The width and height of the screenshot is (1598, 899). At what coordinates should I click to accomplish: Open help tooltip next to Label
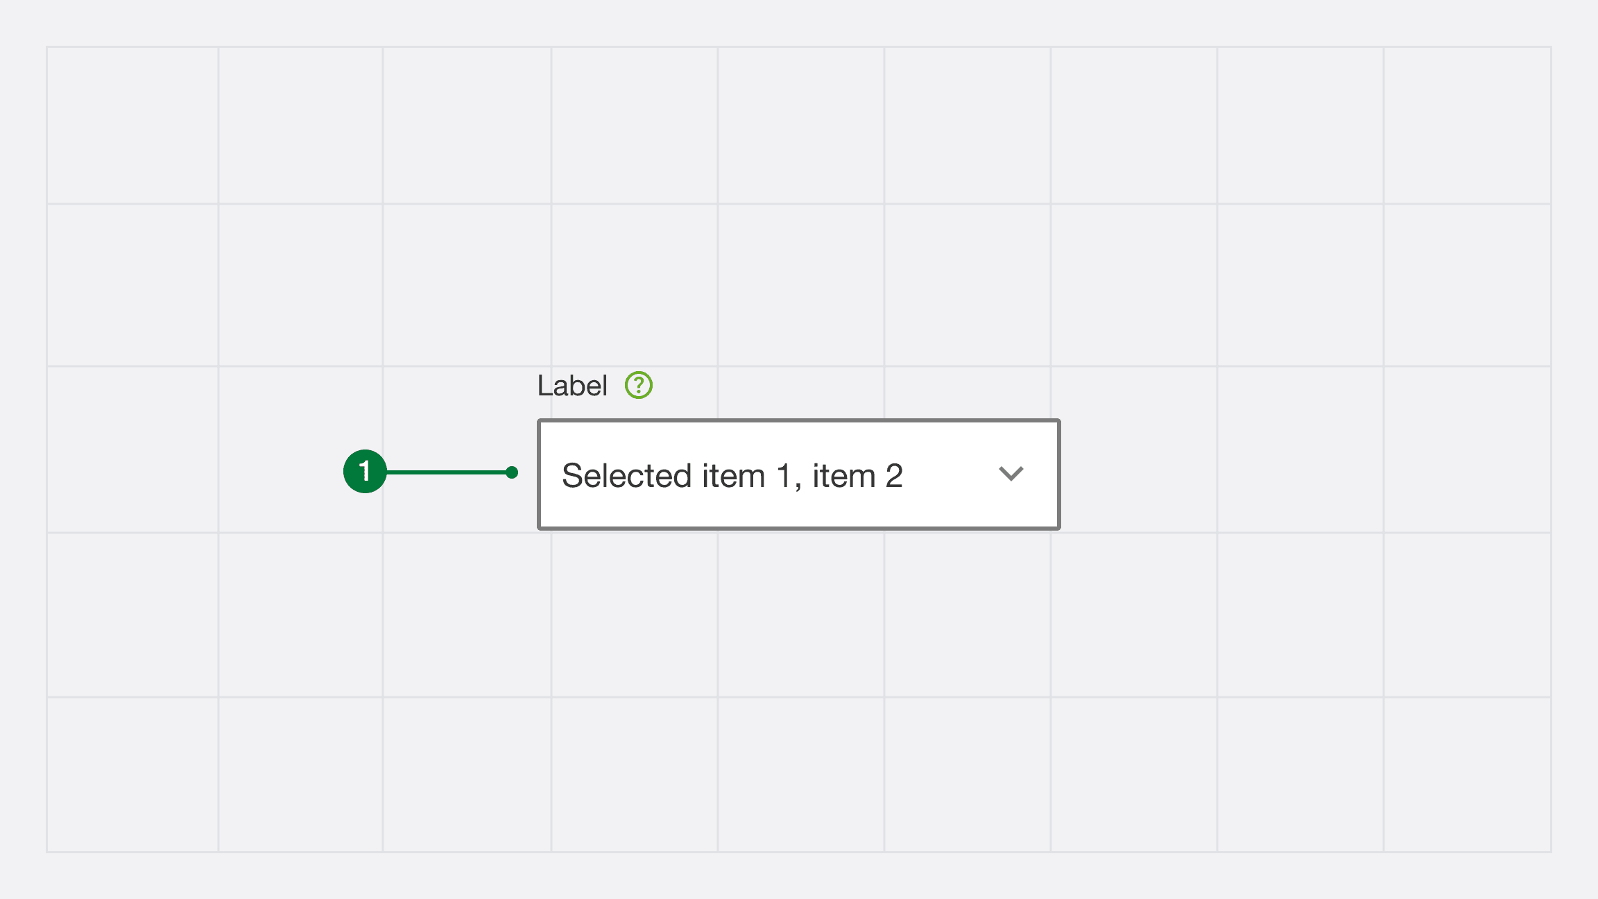click(x=638, y=385)
